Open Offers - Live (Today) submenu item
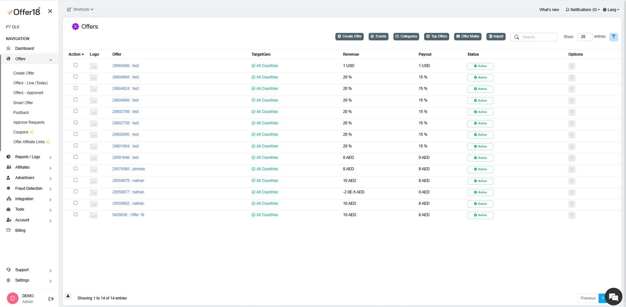626x307 pixels. coord(30,83)
